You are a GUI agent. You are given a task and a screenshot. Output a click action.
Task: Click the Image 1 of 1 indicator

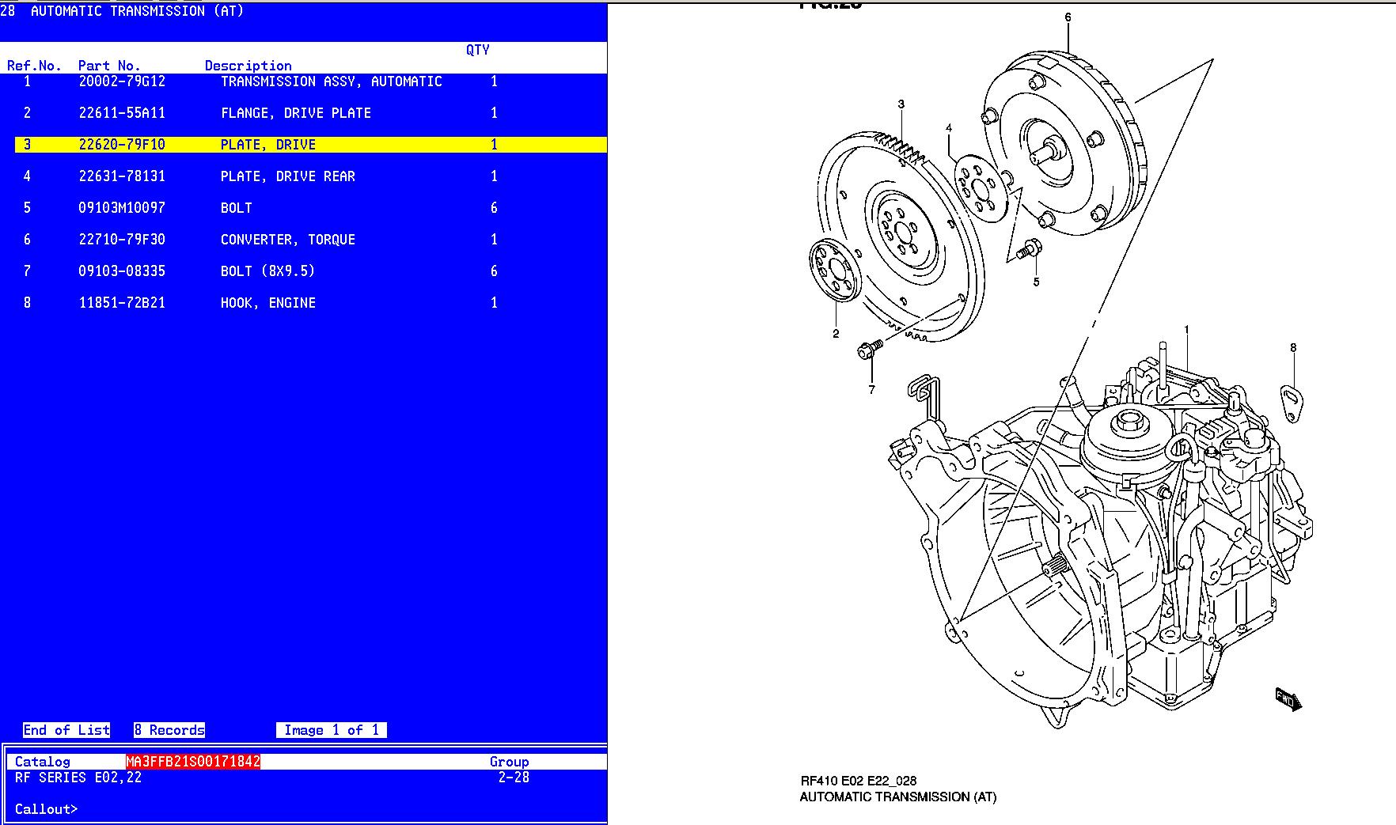tap(331, 730)
